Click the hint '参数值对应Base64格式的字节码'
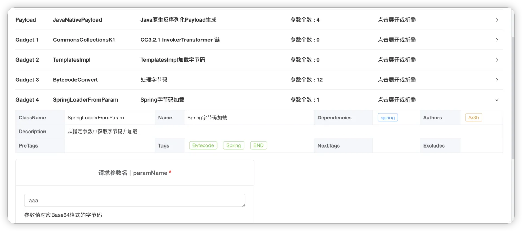The width and height of the screenshot is (522, 231). [63, 215]
